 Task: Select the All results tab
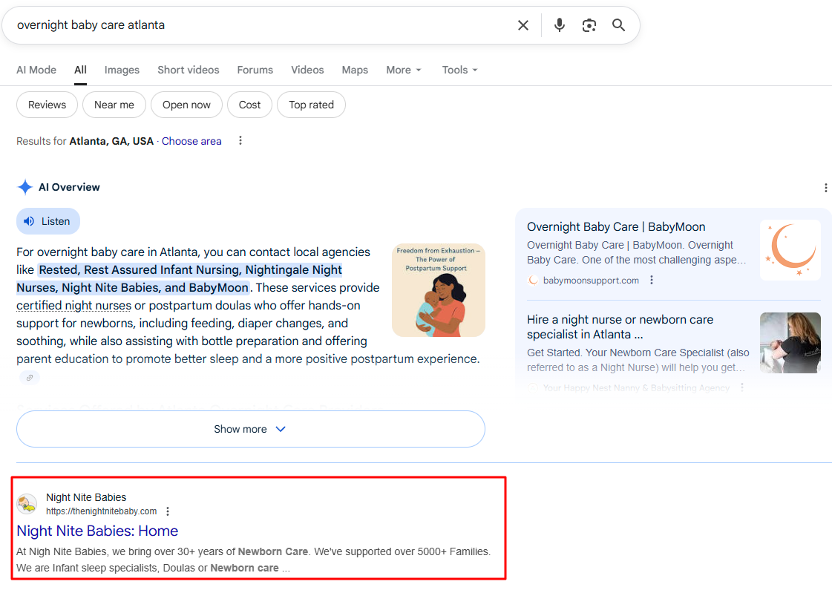80,70
